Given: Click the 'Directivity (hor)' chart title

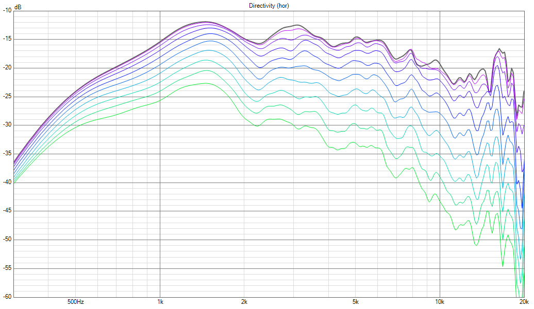Looking at the screenshot, I should [269, 6].
